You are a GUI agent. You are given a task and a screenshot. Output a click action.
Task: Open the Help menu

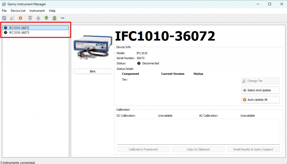pos(52,11)
